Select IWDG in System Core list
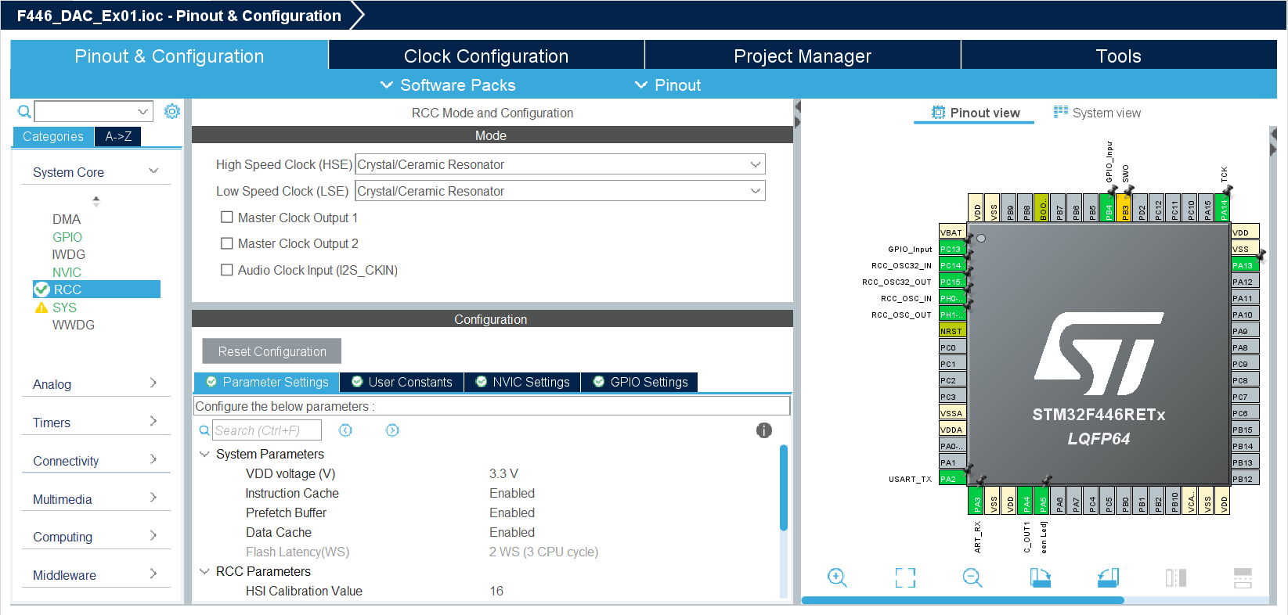This screenshot has width=1288, height=615. (x=69, y=254)
